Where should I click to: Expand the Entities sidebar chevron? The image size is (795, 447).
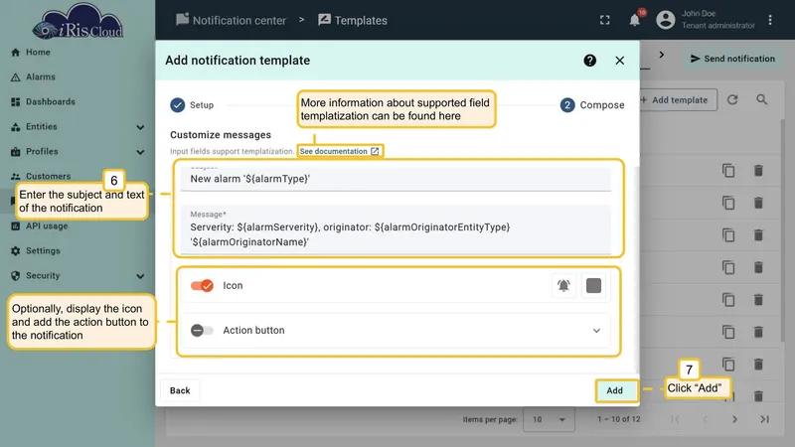pyautogui.click(x=140, y=127)
